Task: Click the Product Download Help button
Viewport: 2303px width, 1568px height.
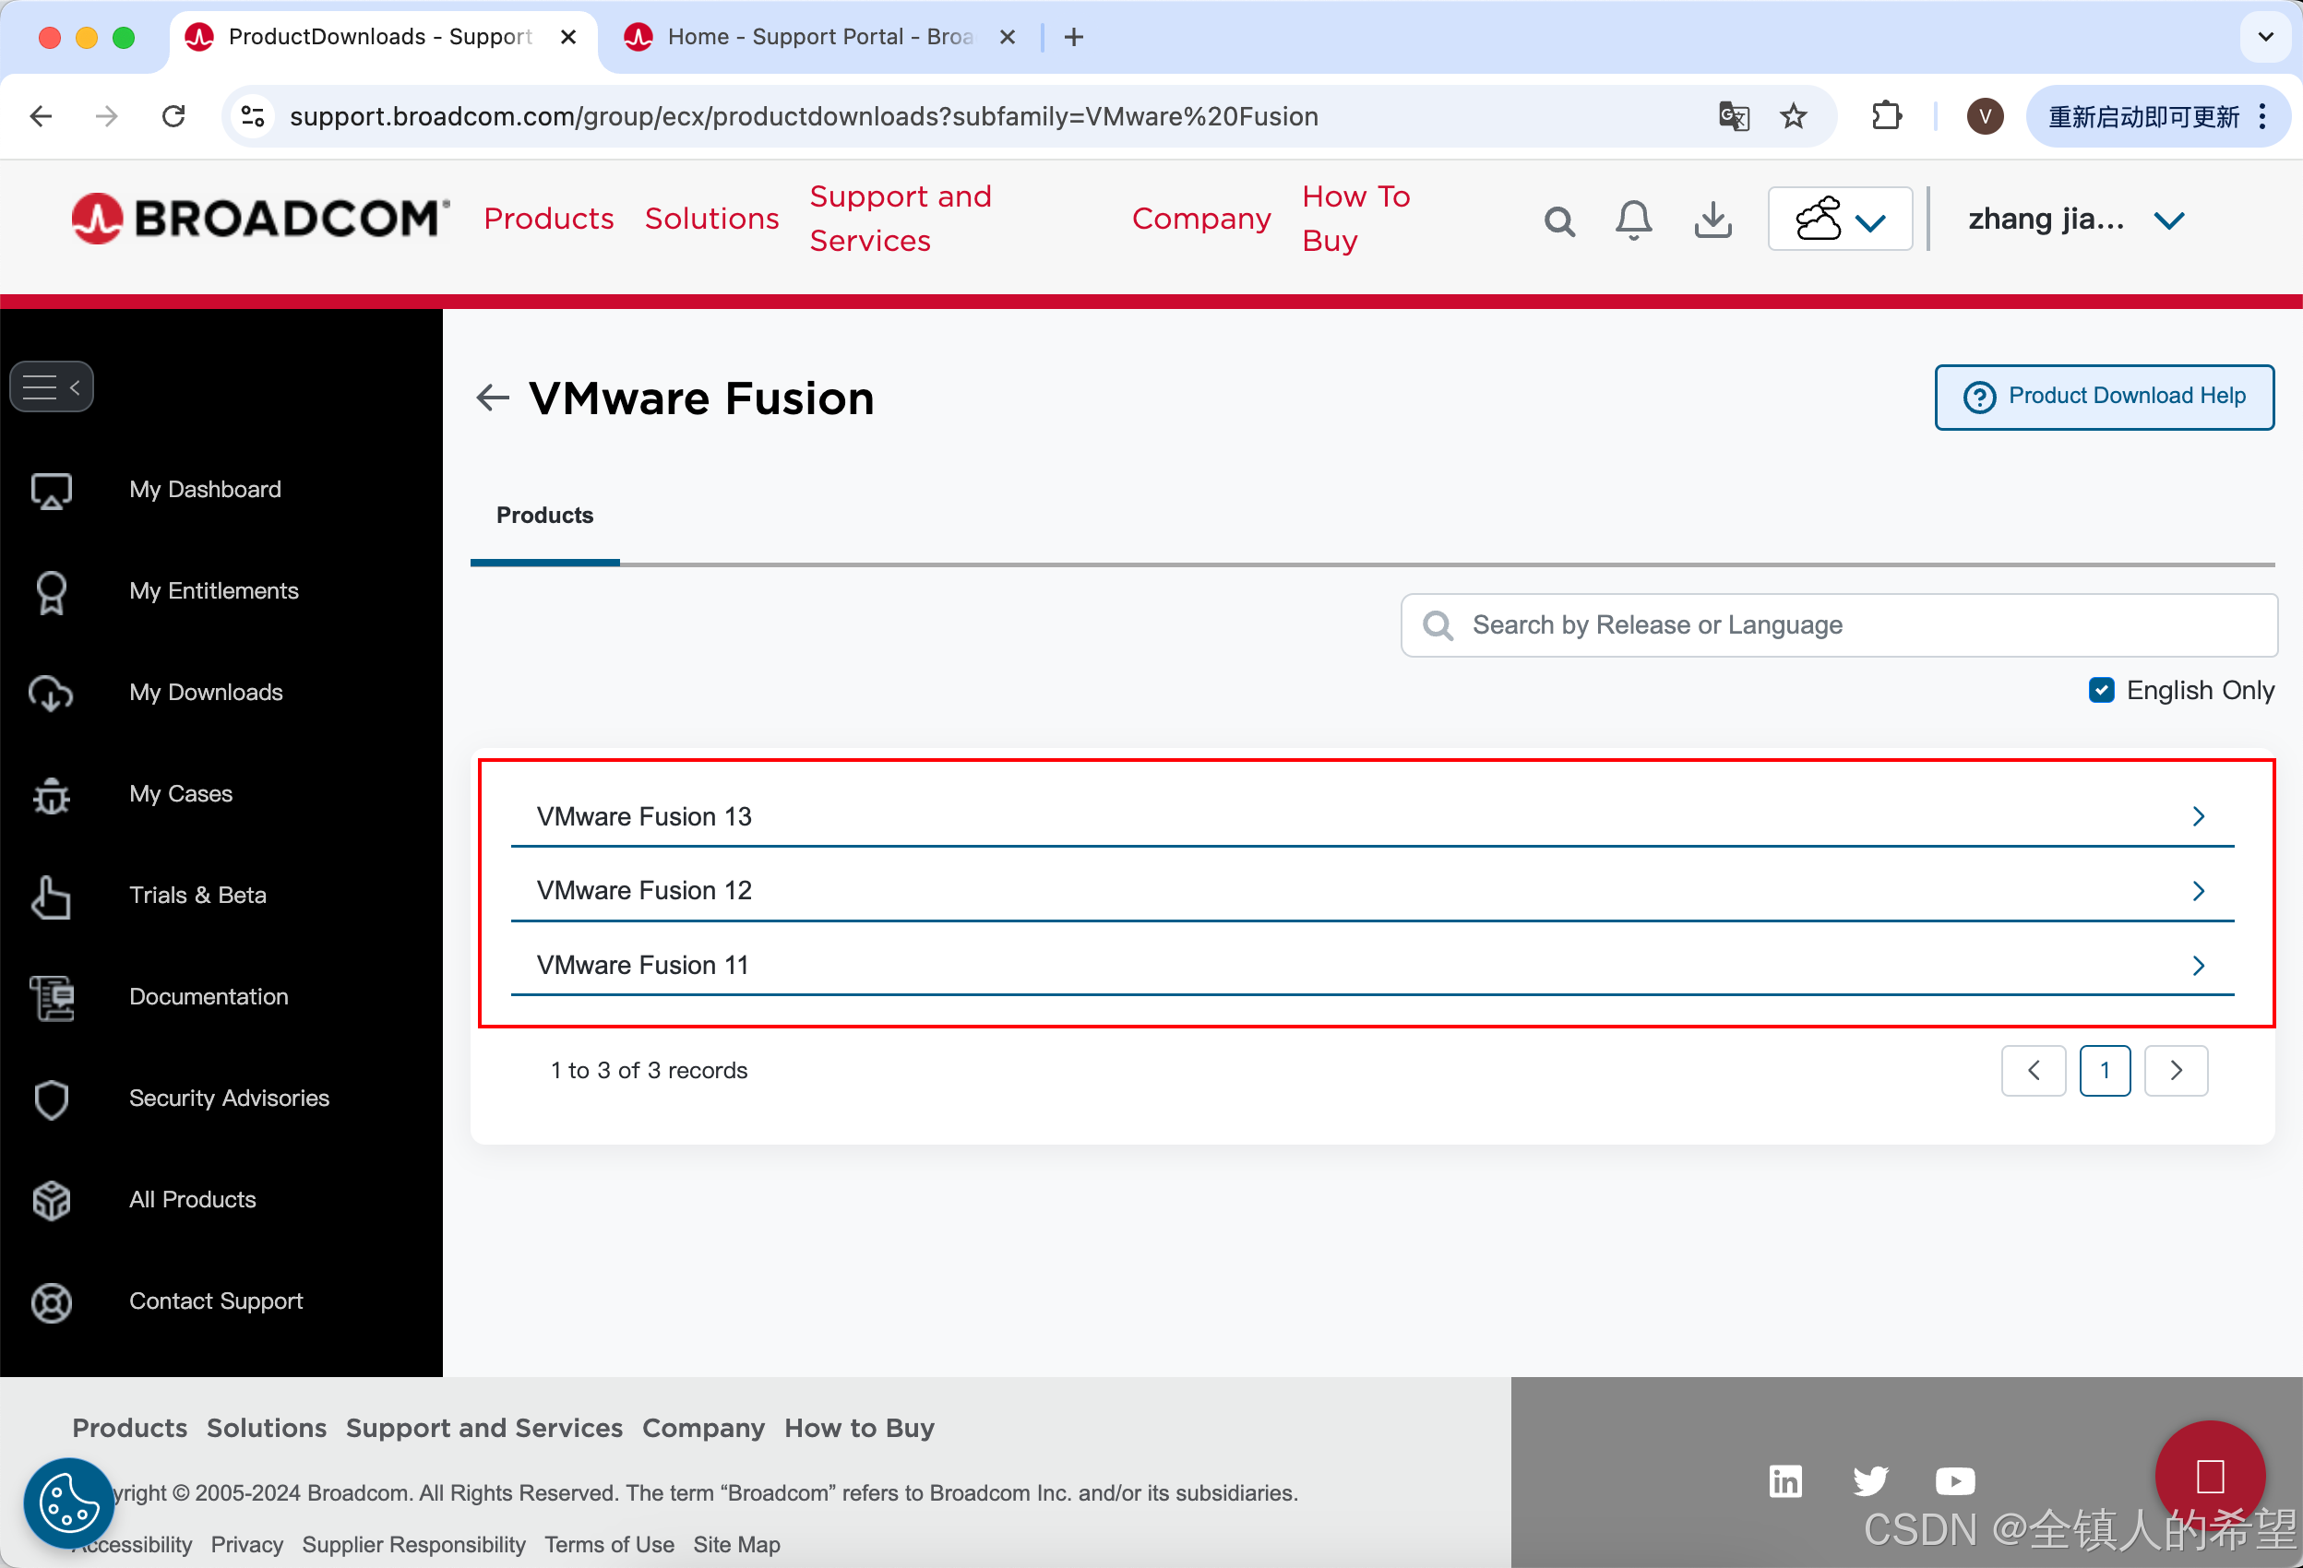Action: tap(2104, 398)
